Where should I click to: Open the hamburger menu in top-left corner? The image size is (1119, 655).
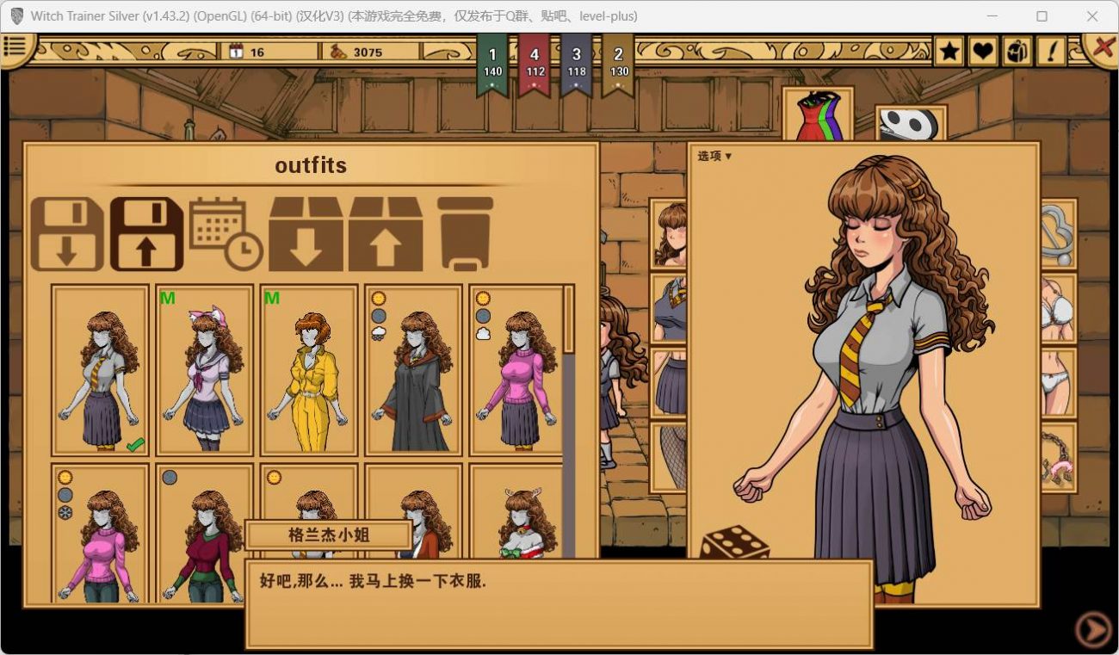coord(15,47)
